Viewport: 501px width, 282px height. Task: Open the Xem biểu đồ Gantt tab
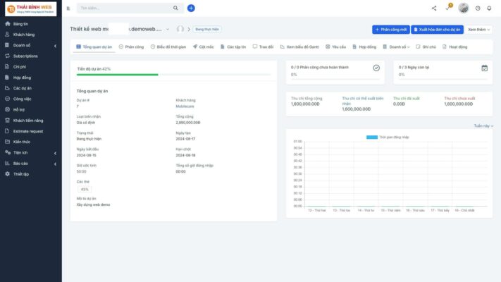[299, 47]
